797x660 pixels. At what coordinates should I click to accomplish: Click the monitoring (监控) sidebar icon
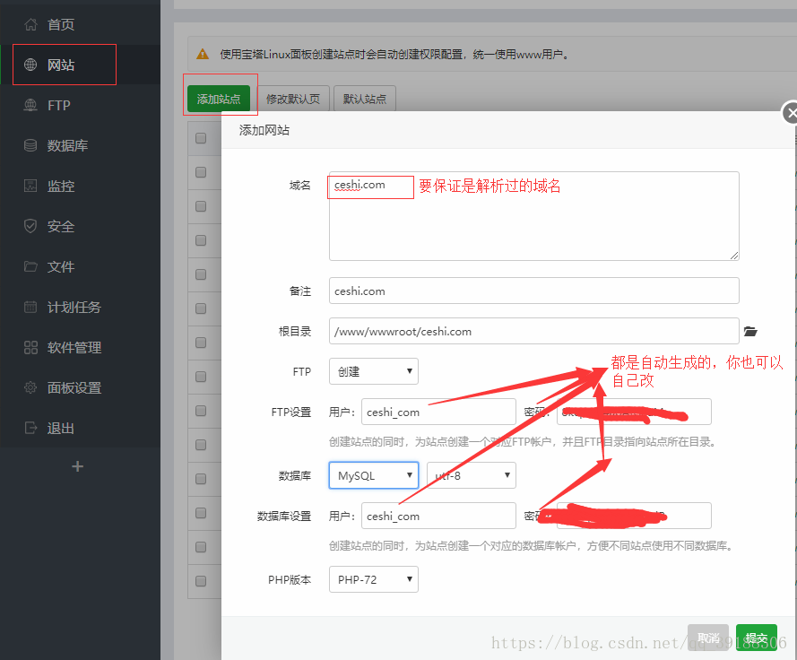(x=31, y=186)
